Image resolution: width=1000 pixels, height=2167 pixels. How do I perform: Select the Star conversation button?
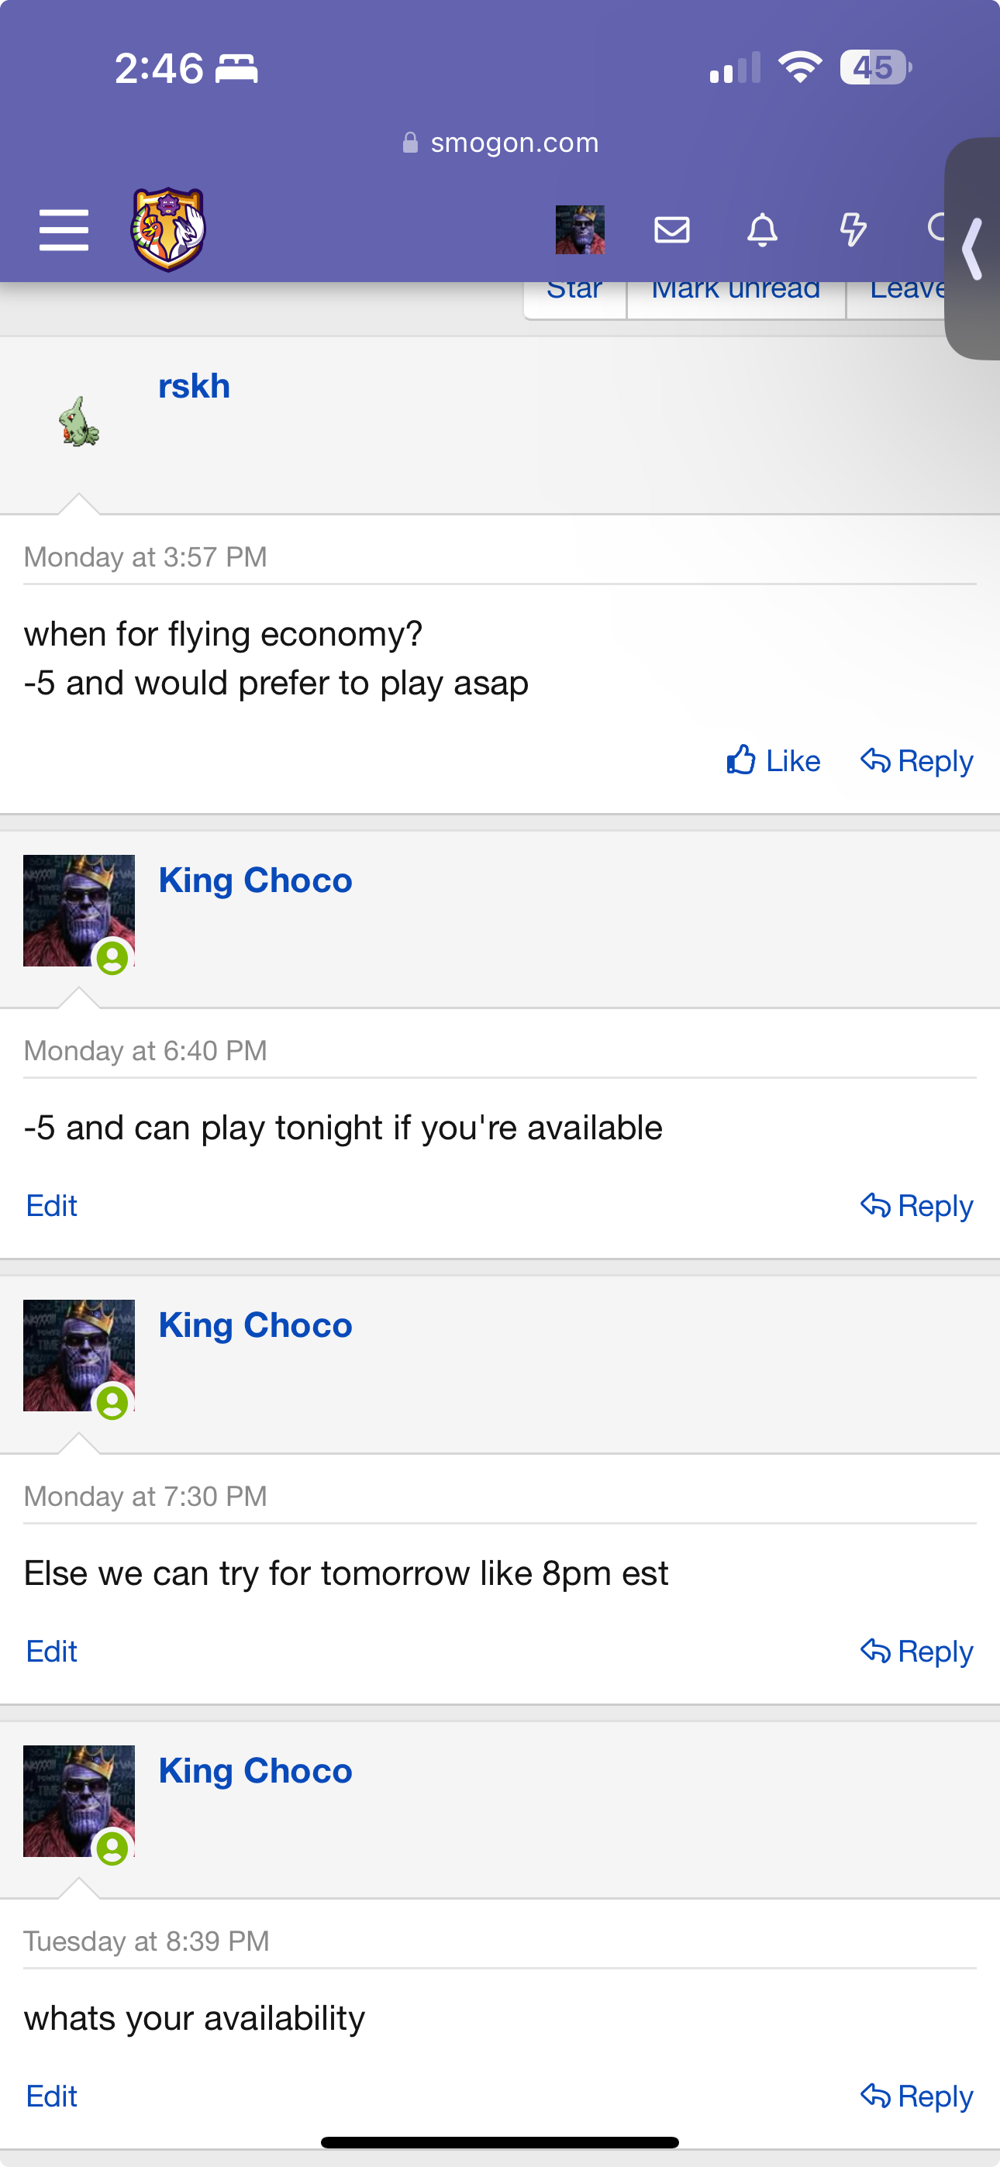click(x=575, y=290)
